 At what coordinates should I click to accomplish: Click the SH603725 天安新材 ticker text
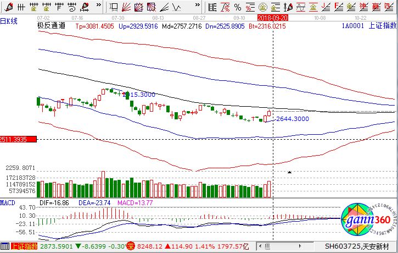tap(360, 247)
